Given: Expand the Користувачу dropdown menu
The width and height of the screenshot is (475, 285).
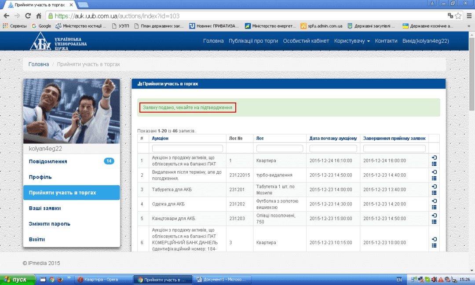Looking at the screenshot, I should [352, 41].
